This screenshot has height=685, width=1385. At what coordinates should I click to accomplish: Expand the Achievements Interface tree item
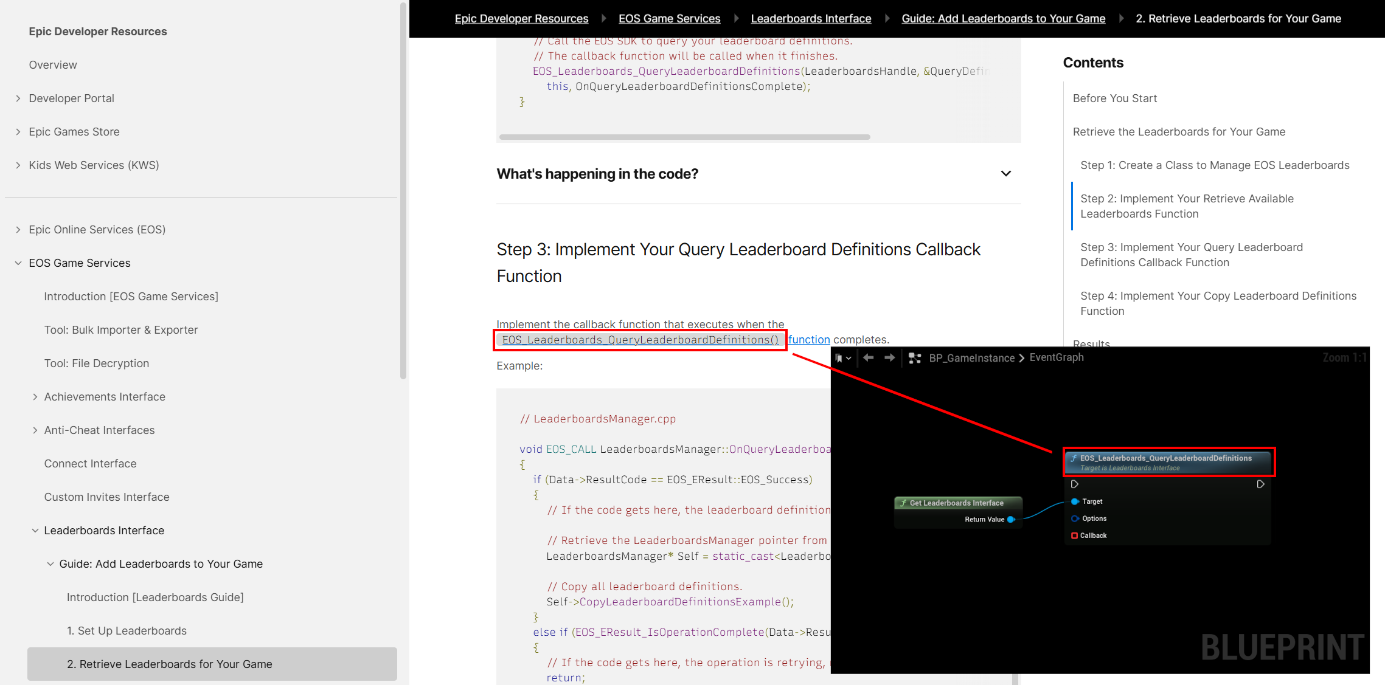[35, 397]
